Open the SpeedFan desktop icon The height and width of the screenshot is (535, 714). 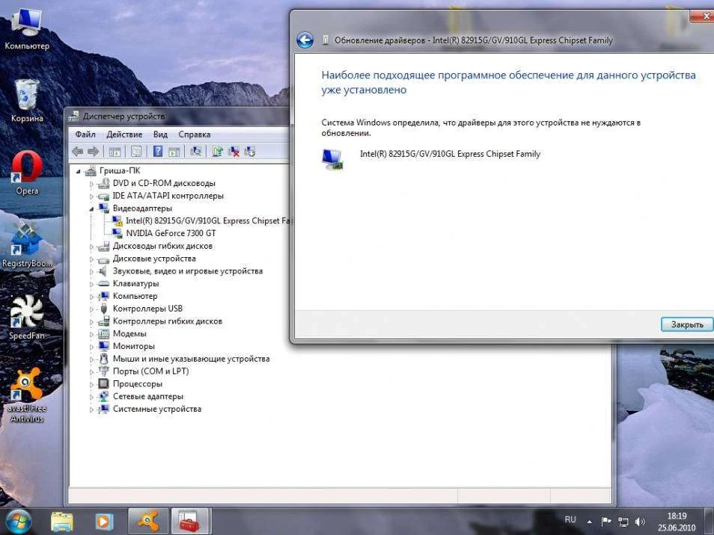click(x=27, y=314)
